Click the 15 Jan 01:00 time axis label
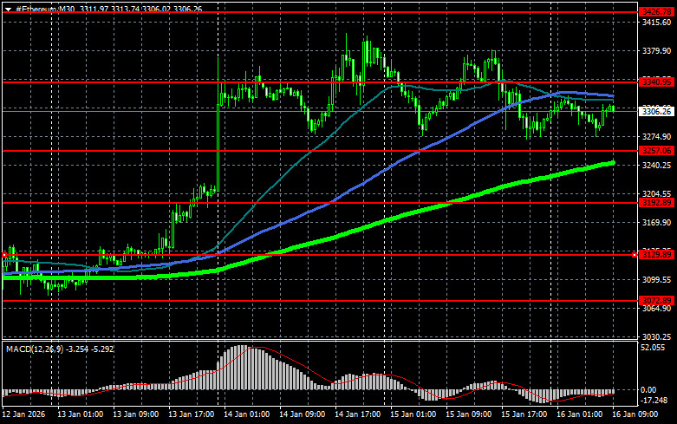Screen dimensions: 677x424 point(414,415)
